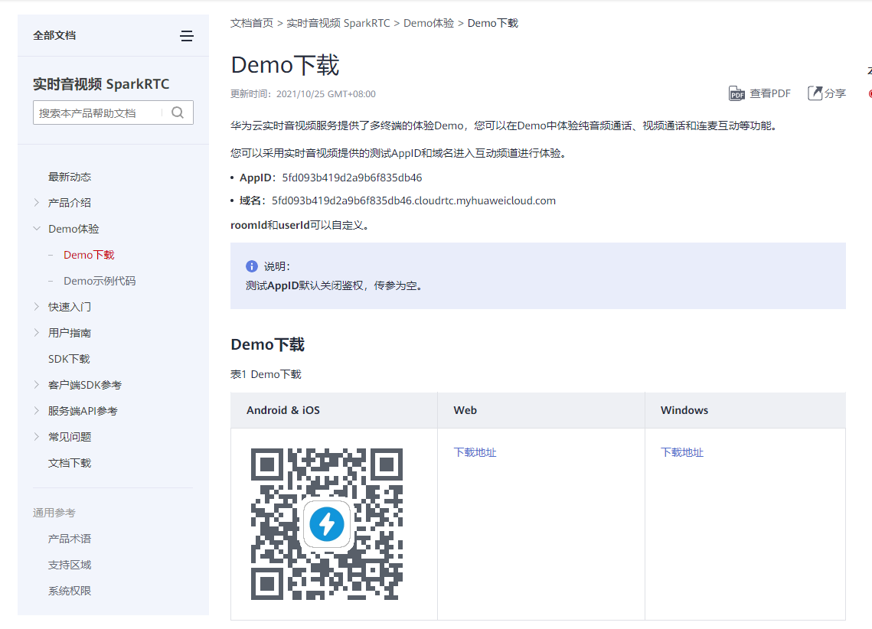Click the cloudrtc.myhuaweicloud.com domain value
The image size is (872, 629).
click(x=413, y=200)
